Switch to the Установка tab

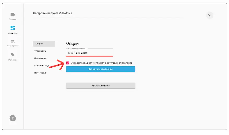[40, 51]
